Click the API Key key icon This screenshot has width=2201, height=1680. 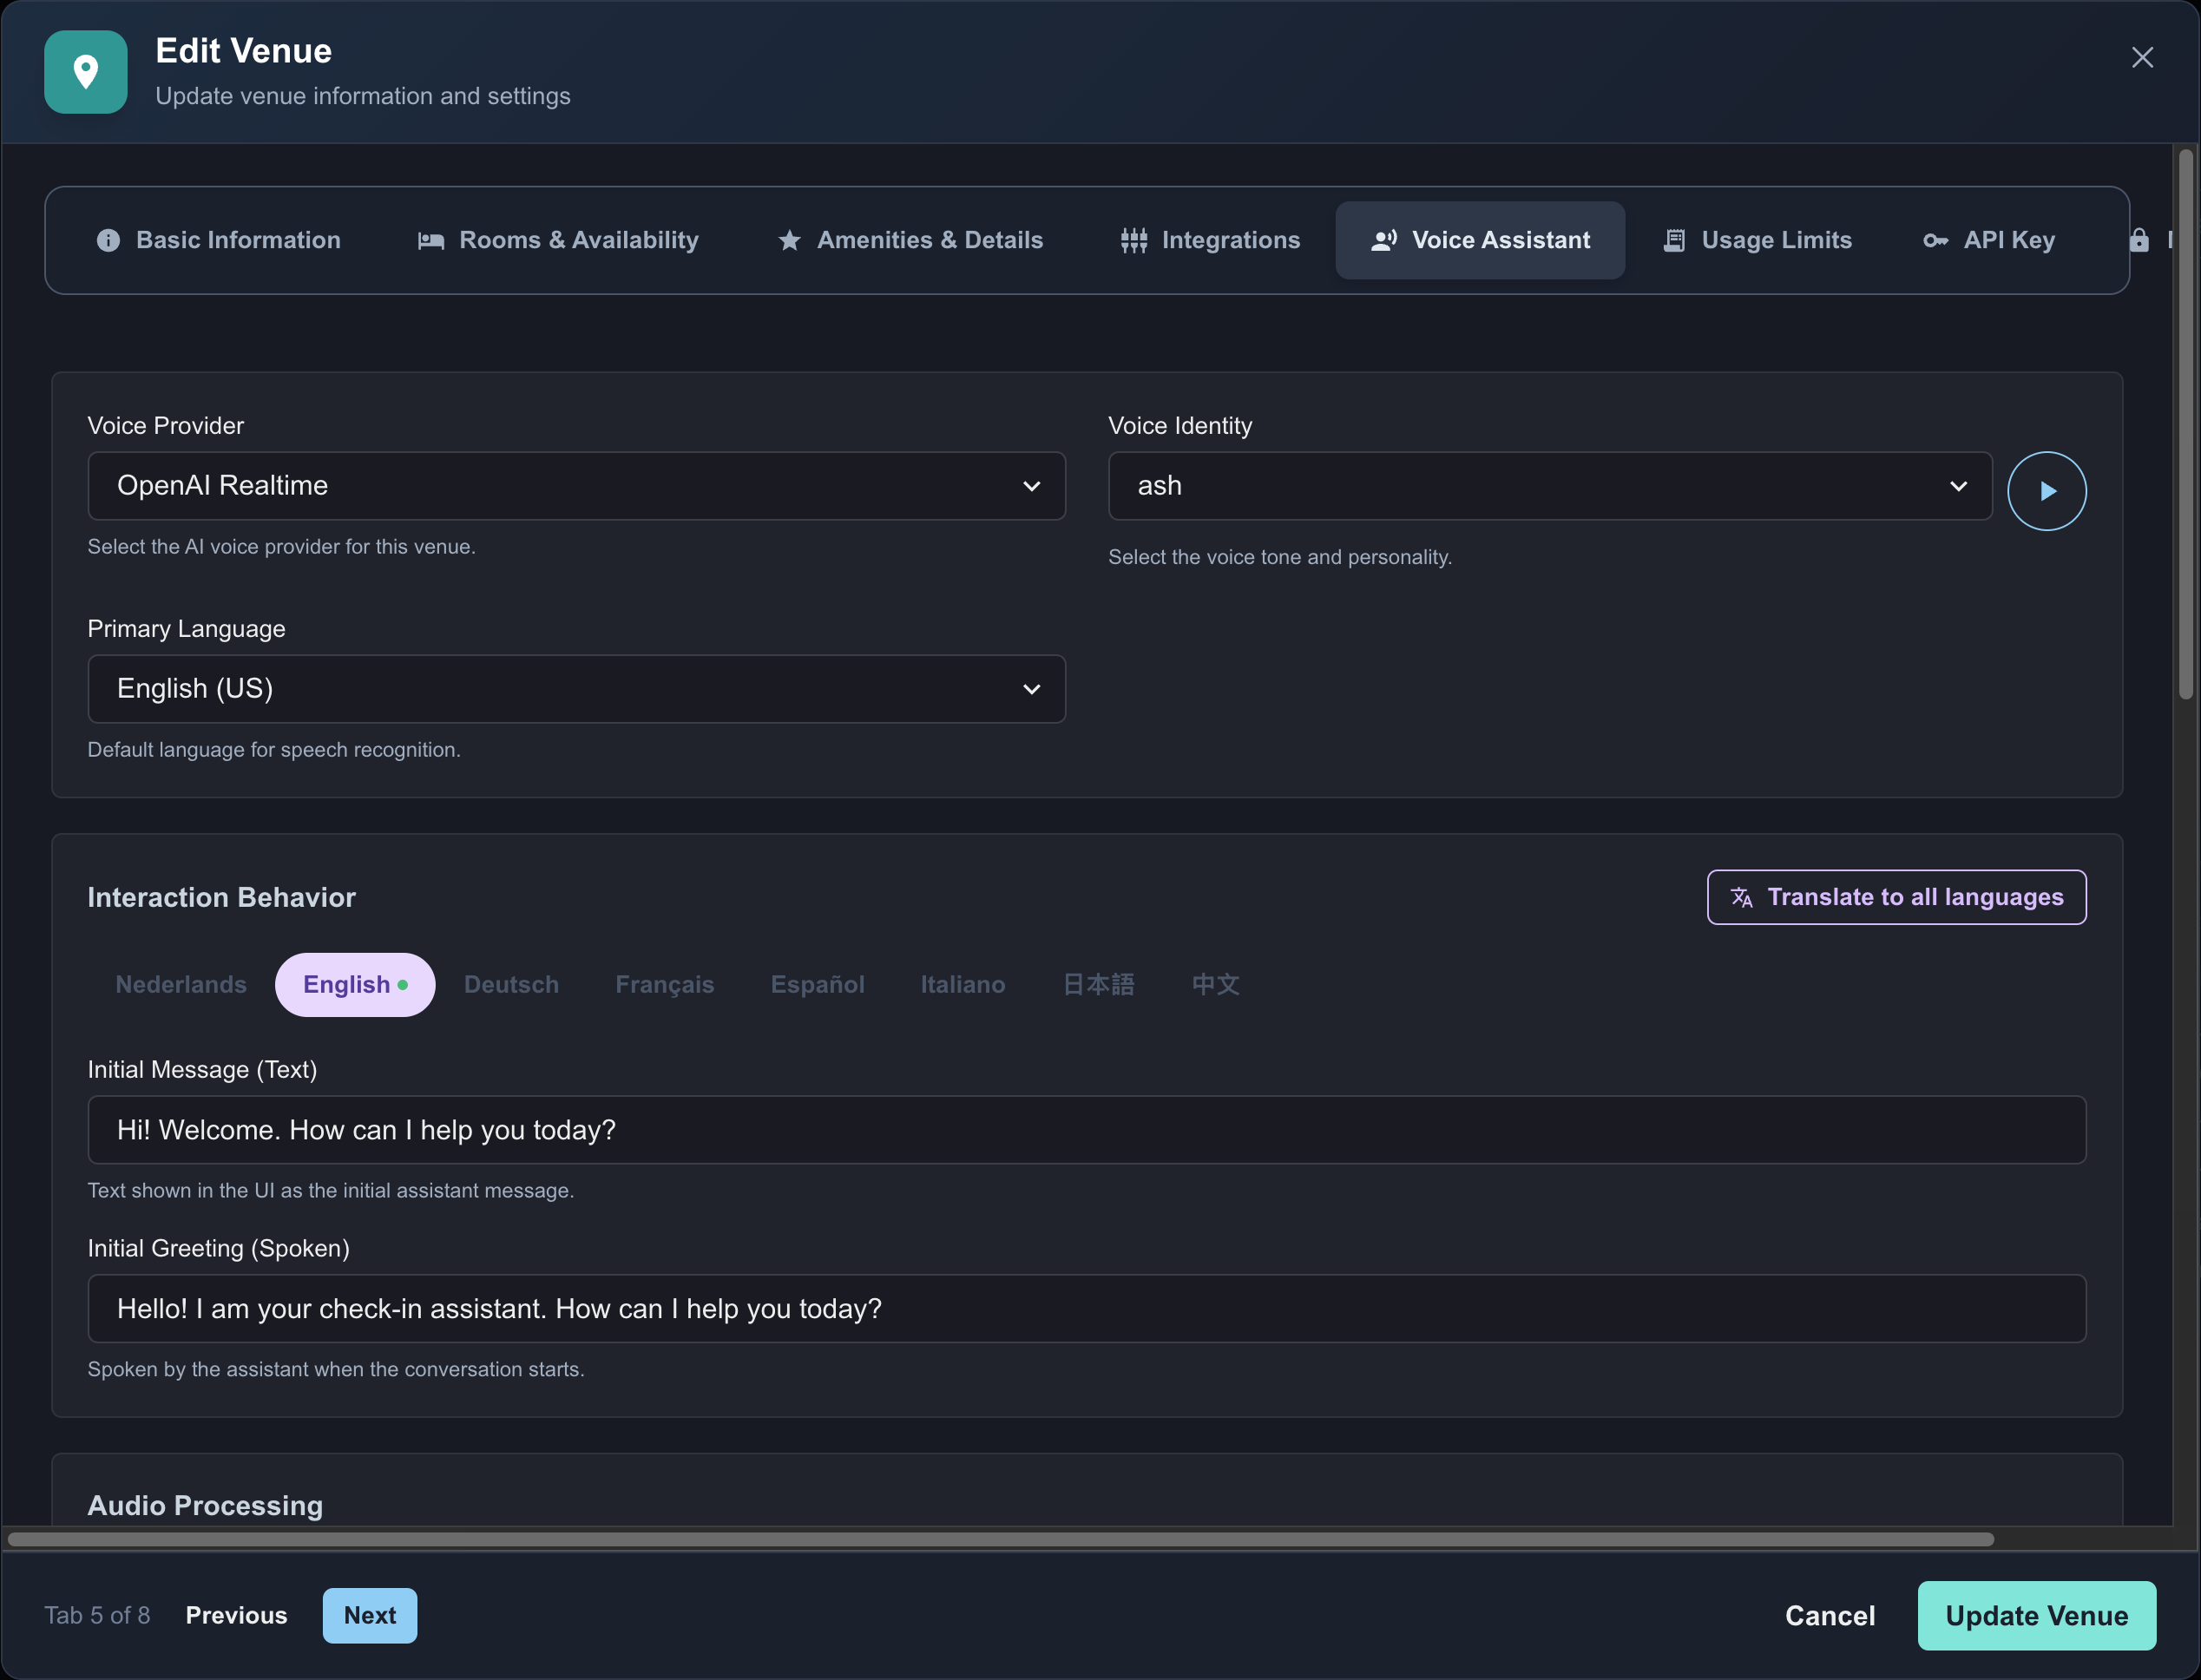tap(1935, 241)
